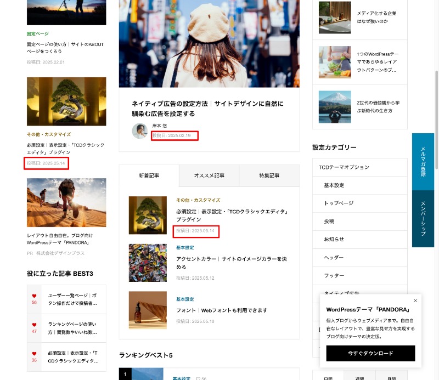Screen dimensions: 439x380
Task: Open the 固定ページの使い方 article title
Action: (65, 48)
